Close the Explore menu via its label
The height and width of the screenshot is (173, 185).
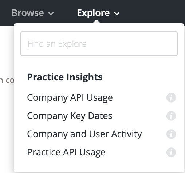[x=93, y=13]
